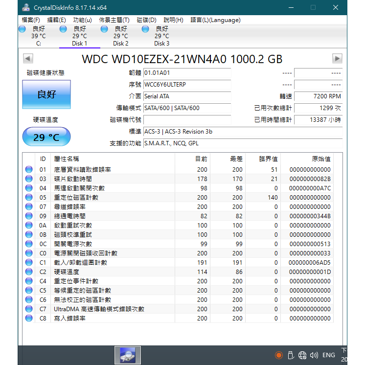Click status orb for attribute C1 row
The width and height of the screenshot is (365, 365).
(x=29, y=262)
